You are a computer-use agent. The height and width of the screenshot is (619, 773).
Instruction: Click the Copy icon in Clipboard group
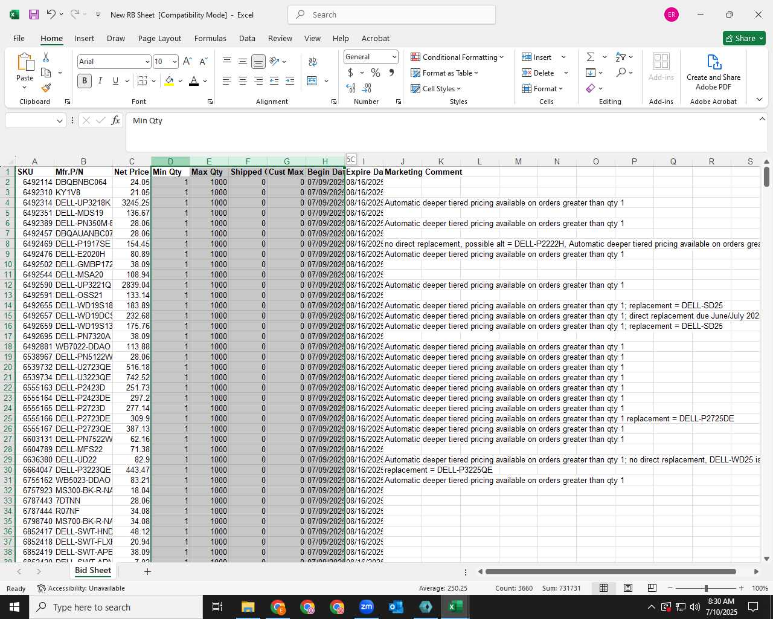point(46,73)
